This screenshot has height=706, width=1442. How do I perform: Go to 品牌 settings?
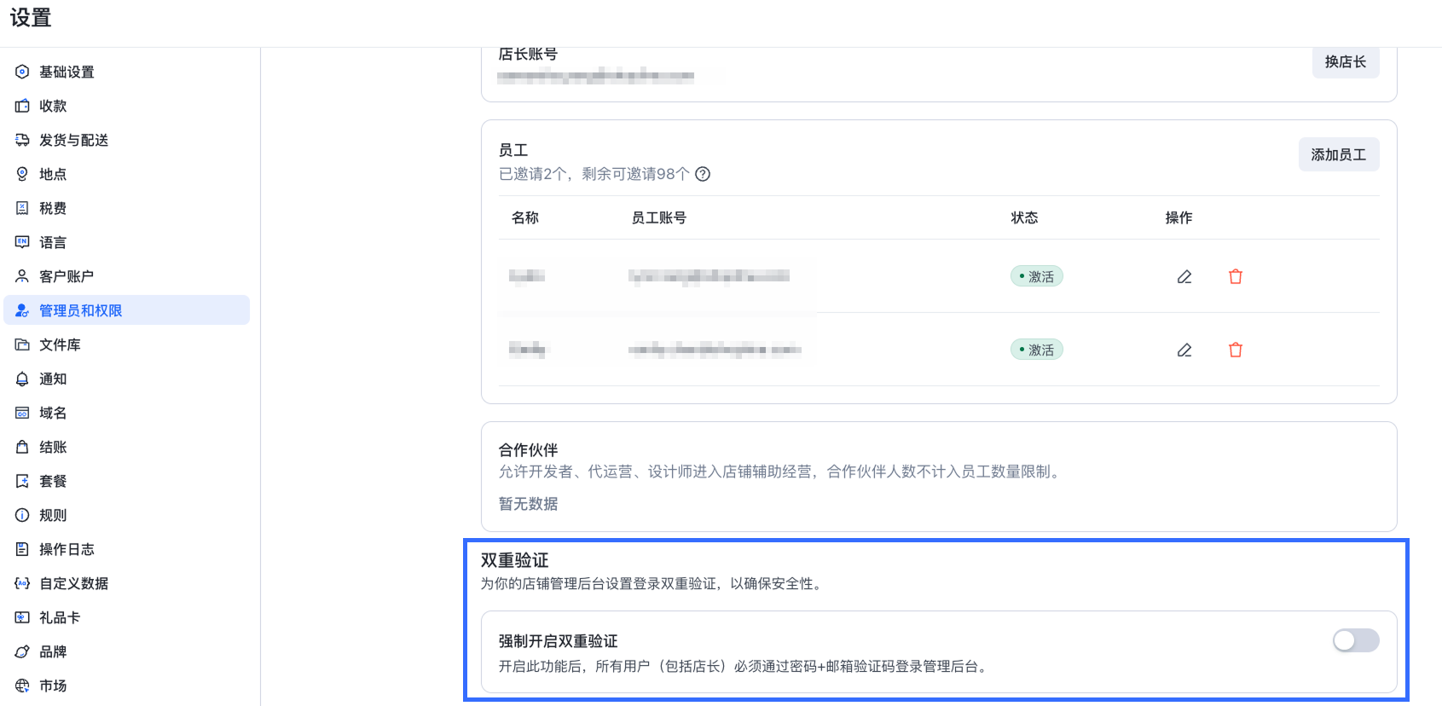click(x=126, y=651)
